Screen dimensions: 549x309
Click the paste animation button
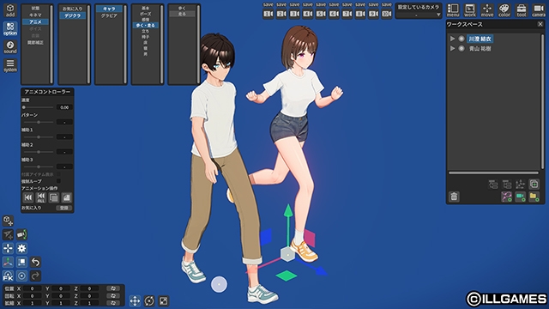click(x=67, y=197)
